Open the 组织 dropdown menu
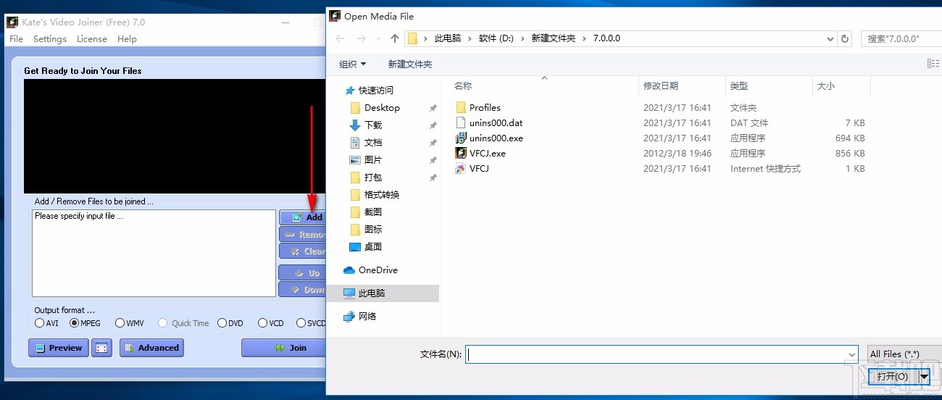Image resolution: width=942 pixels, height=400 pixels. click(353, 64)
